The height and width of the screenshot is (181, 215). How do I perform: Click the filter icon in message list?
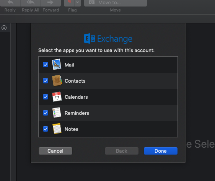(x=4, y=28)
